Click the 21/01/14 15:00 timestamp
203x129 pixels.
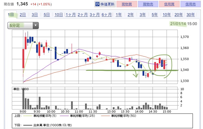coord(183,24)
